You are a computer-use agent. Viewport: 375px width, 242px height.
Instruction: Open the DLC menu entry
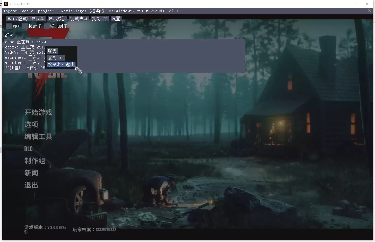[x=28, y=149]
